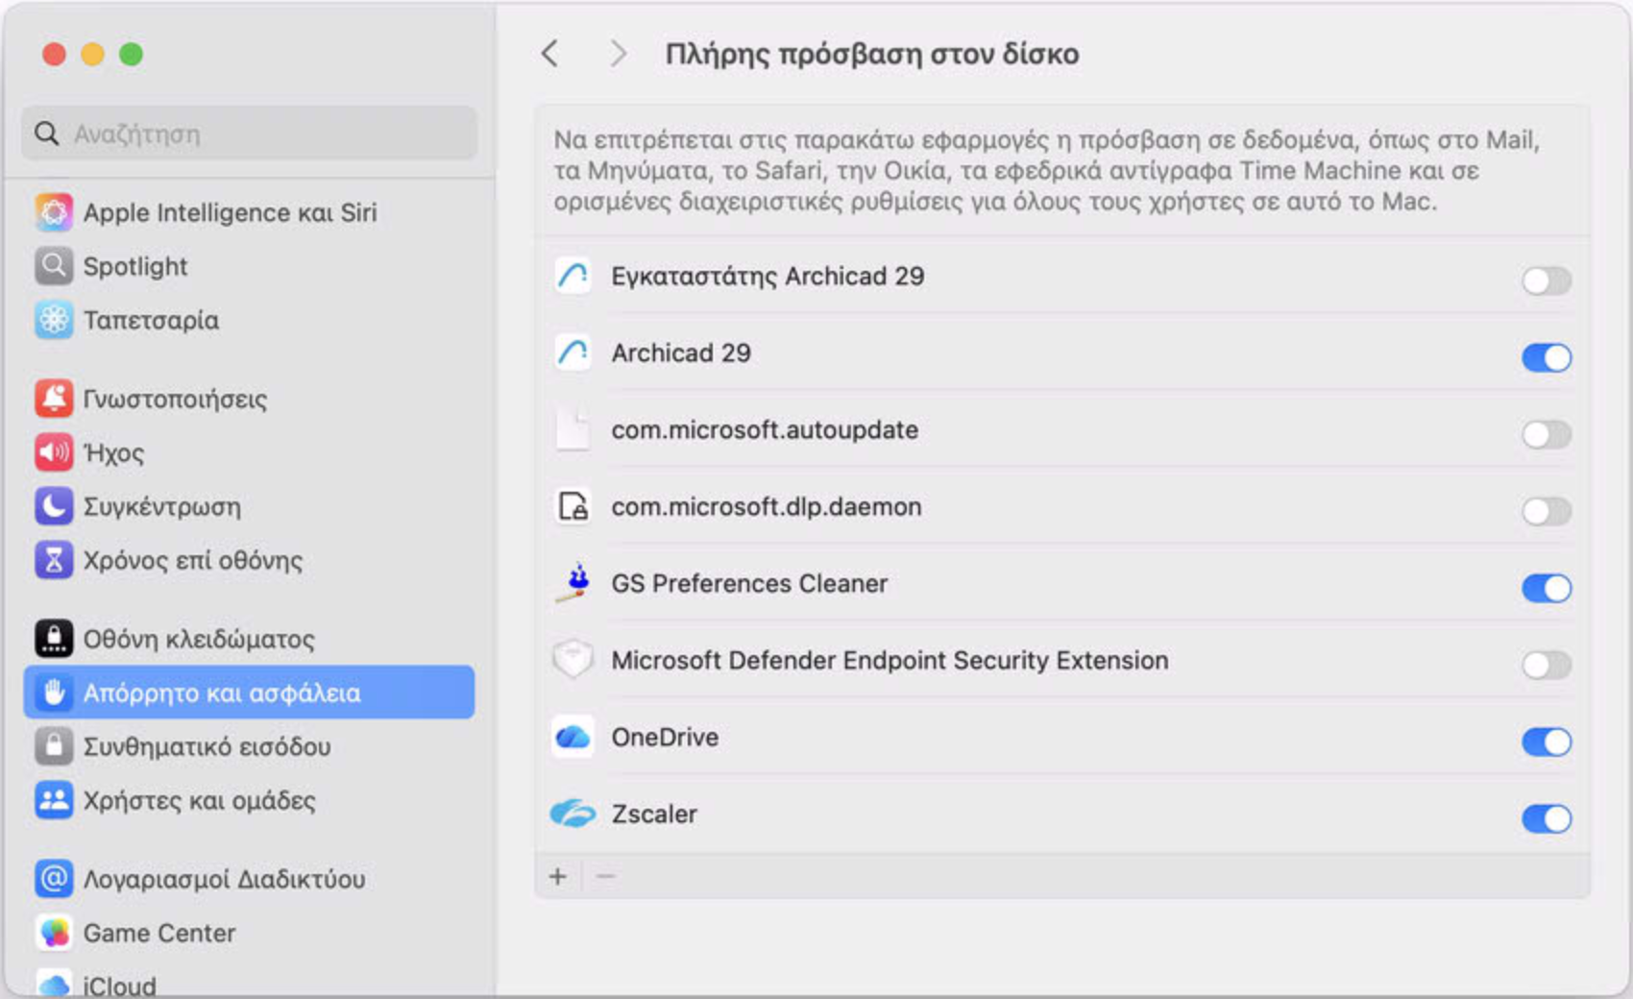The image size is (1633, 999).
Task: Disable the Zscaler disk access switch
Action: point(1547,818)
